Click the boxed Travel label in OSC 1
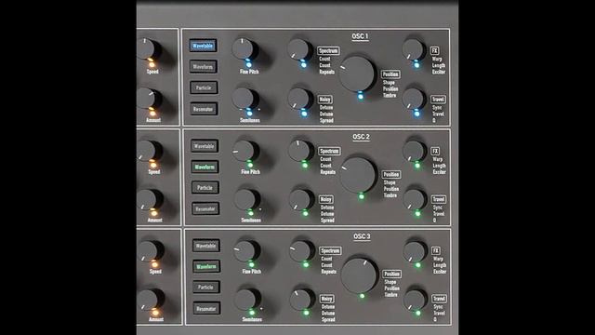This screenshot has height=335, width=595. [438, 100]
